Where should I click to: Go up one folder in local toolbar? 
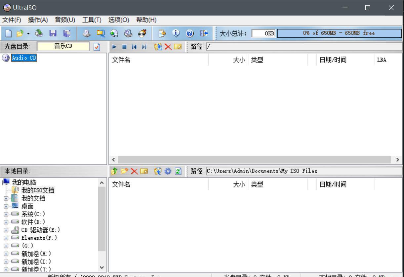click(x=115, y=171)
